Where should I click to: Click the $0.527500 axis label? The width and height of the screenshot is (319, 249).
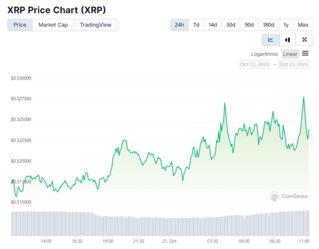21,99
